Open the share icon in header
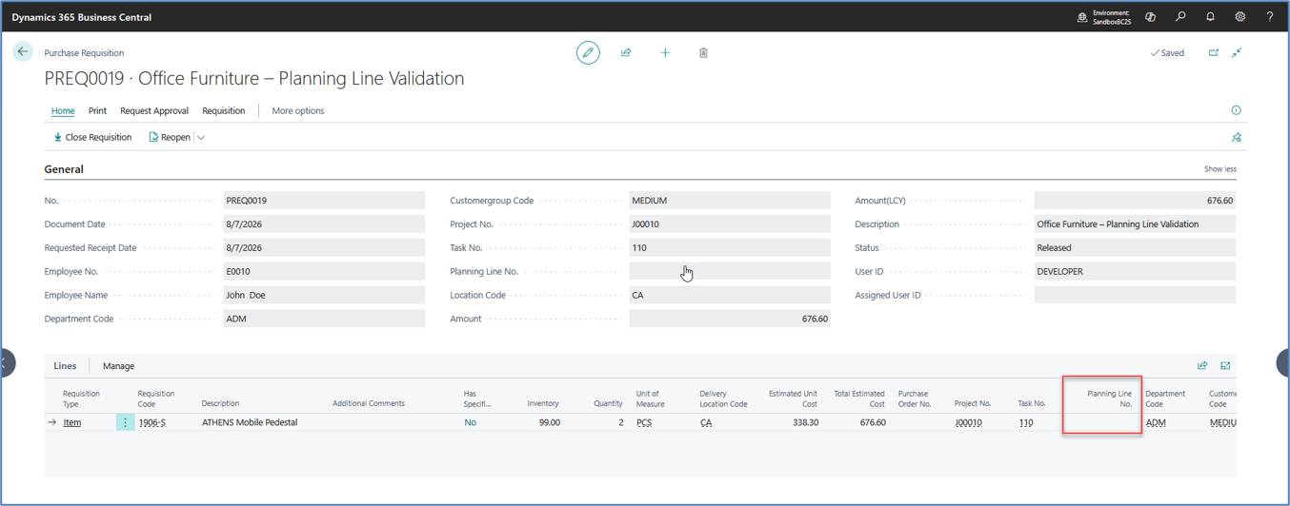 [626, 52]
